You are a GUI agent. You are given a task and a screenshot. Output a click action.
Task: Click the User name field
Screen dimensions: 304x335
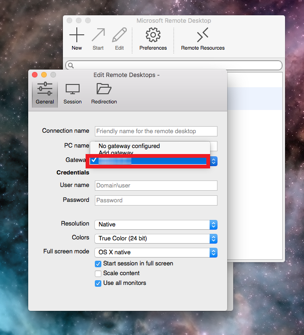coord(156,186)
